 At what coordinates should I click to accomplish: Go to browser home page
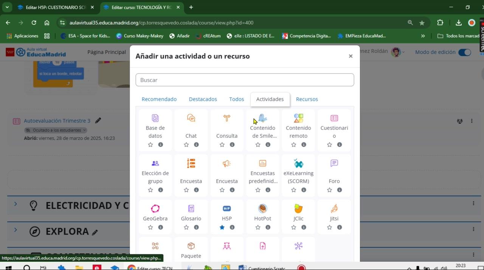[47, 23]
